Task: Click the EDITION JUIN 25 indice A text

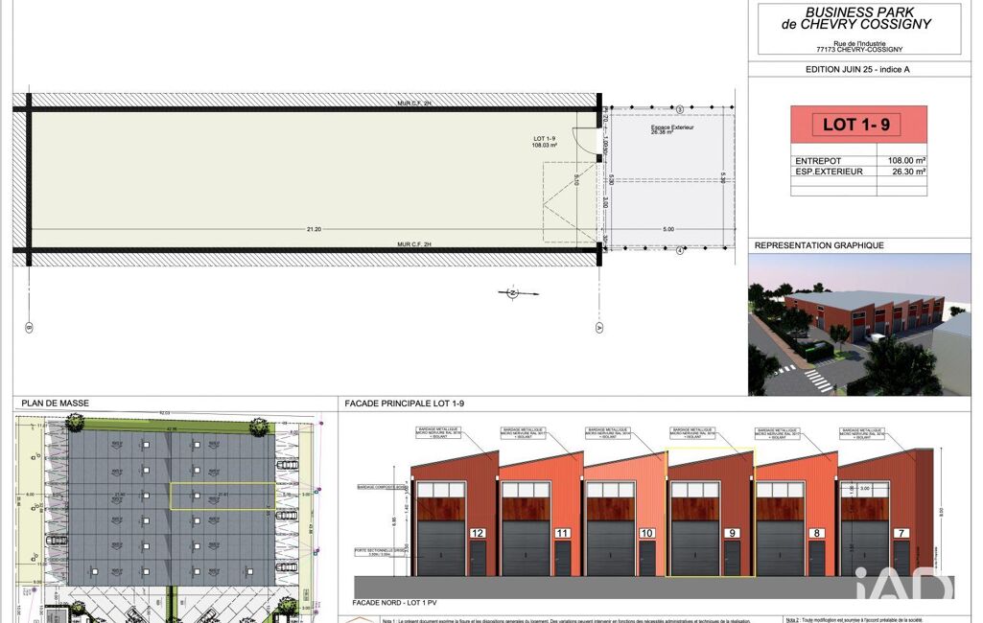Action: [858, 70]
